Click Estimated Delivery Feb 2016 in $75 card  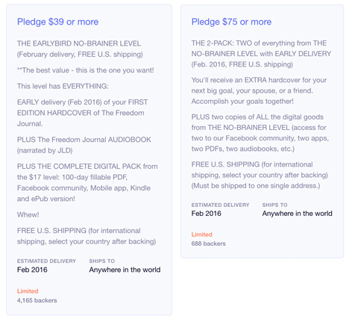point(220,209)
